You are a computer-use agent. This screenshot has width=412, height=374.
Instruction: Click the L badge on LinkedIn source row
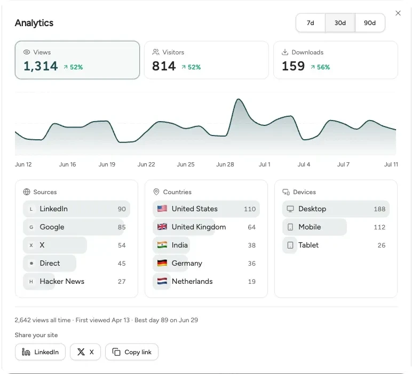click(31, 209)
